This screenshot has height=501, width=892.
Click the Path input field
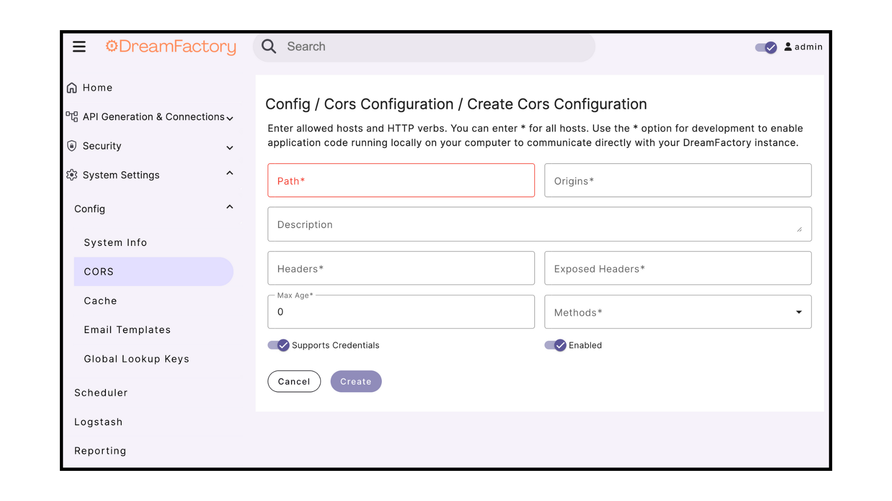pyautogui.click(x=401, y=180)
